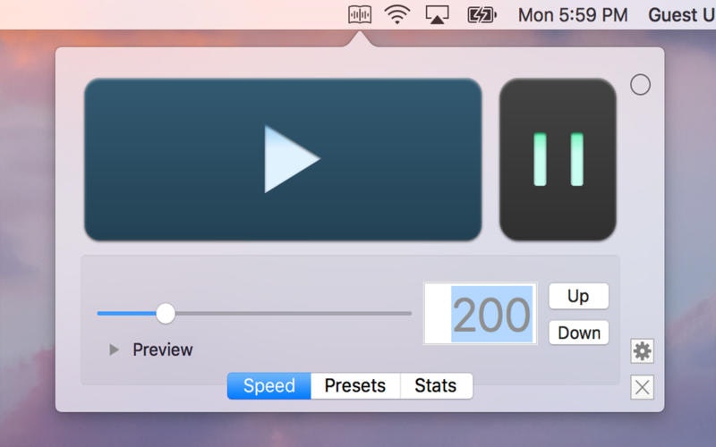716x447 pixels.
Task: Toggle the round circle indicator button
Action: click(640, 84)
